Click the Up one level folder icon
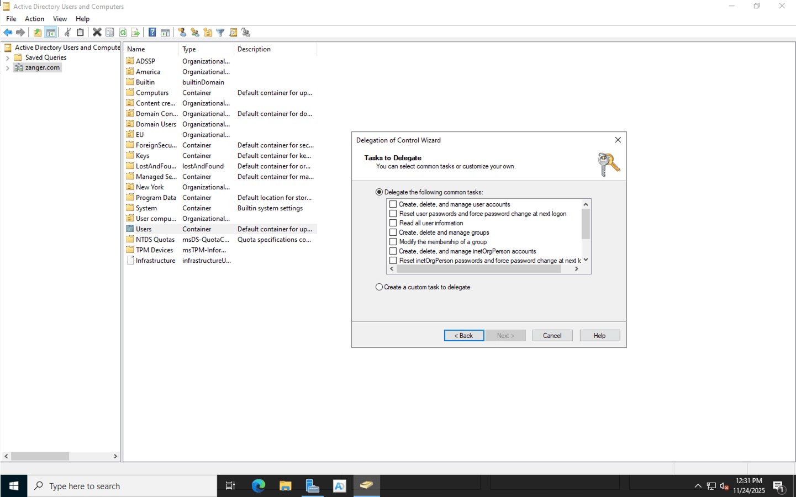The image size is (796, 497). [x=38, y=33]
